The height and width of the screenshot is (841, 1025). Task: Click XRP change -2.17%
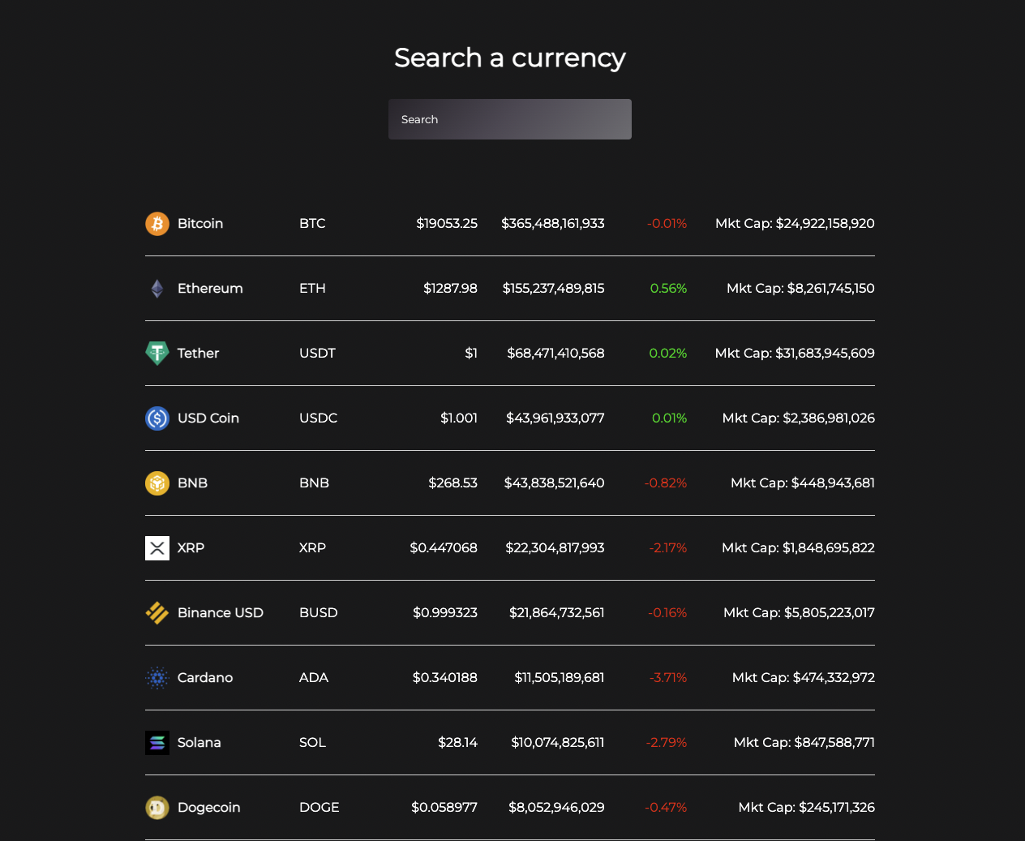coord(668,548)
